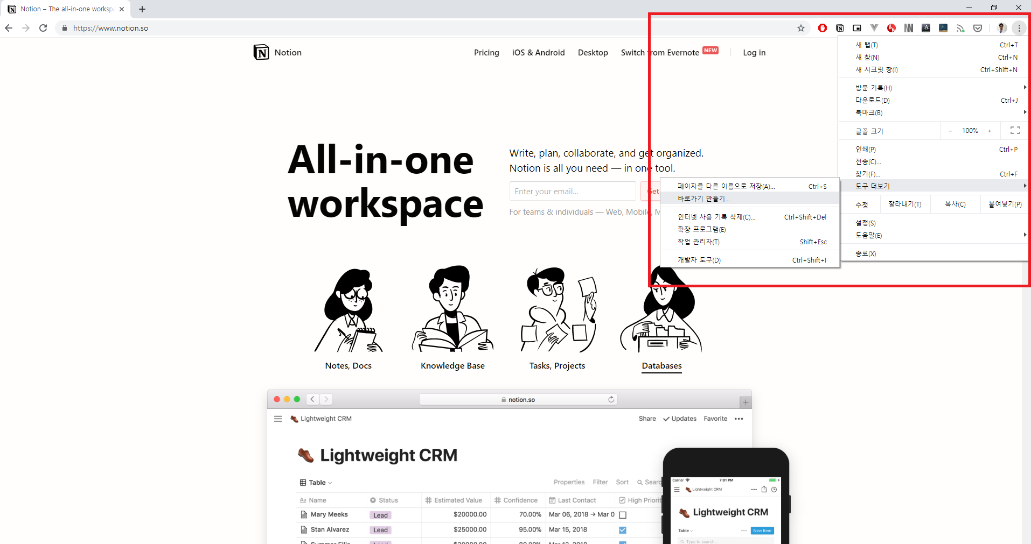Select 바로가기 만들기 (create shortcut)
Screen dimensions: 1031x544
[x=750, y=199]
